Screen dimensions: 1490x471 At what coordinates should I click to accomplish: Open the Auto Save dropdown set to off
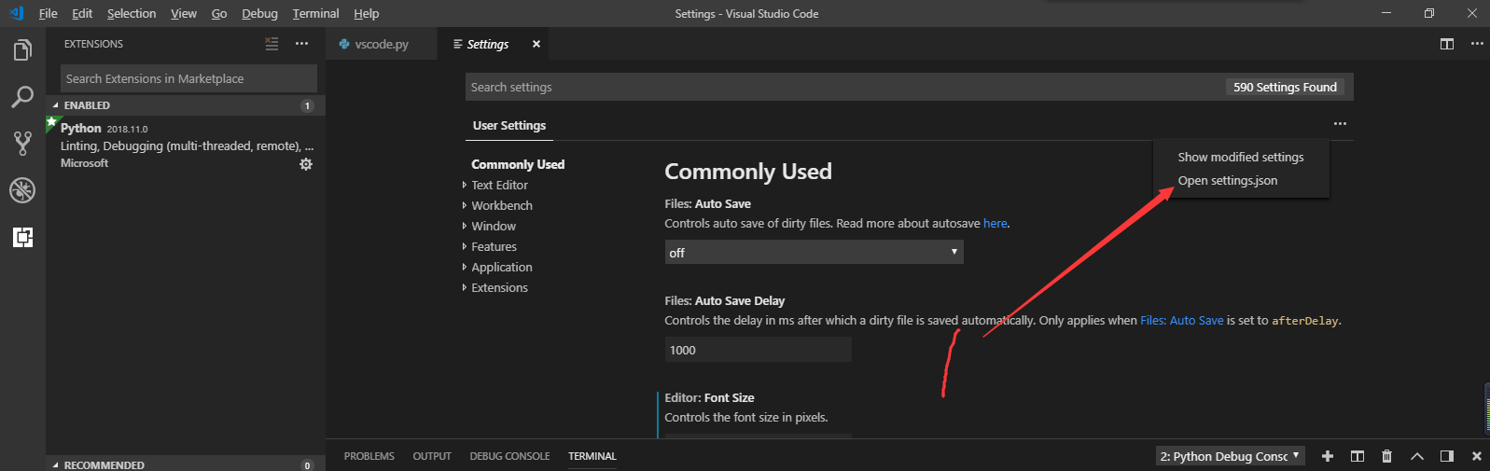click(814, 252)
